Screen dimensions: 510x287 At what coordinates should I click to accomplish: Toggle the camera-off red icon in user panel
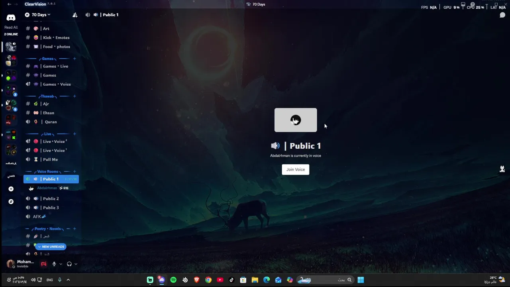(43, 264)
